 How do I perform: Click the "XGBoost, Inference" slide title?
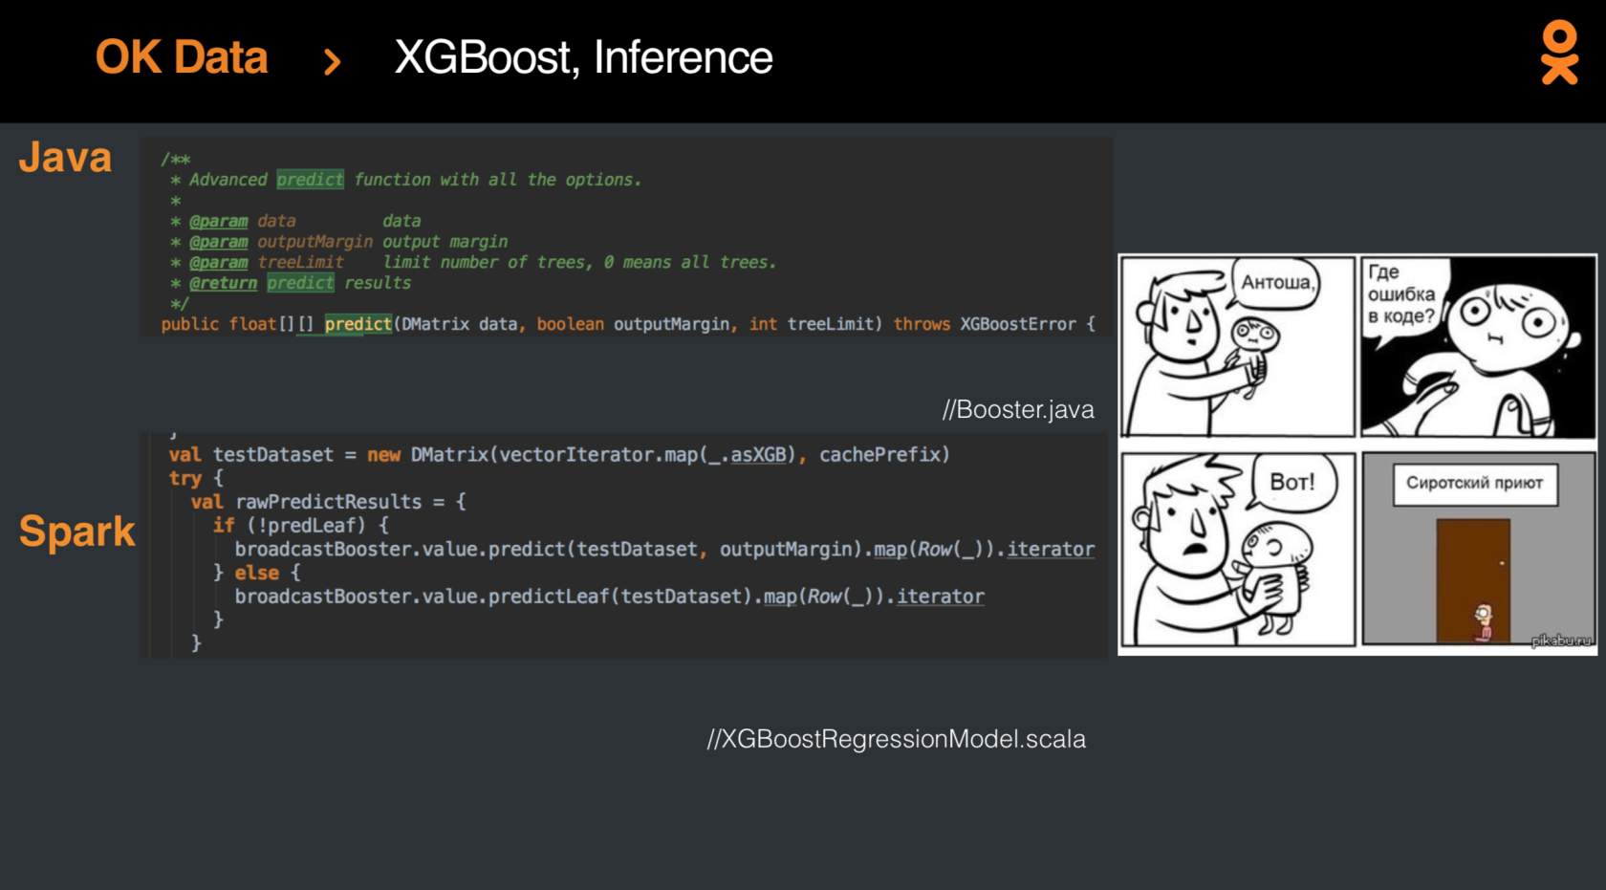[x=583, y=57]
